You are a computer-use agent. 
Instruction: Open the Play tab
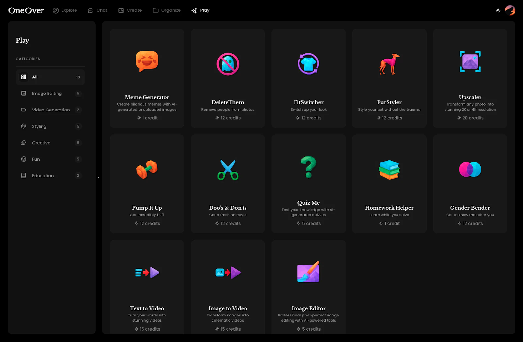click(x=200, y=10)
